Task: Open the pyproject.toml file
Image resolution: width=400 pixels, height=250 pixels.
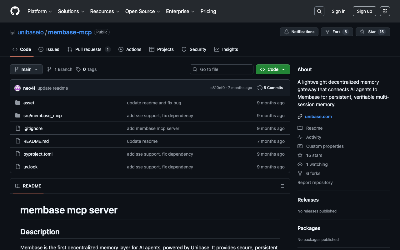Action: point(38,154)
